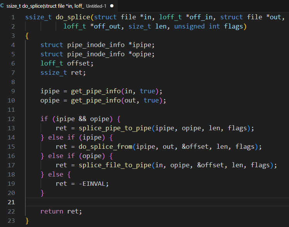
Task: Click the function name do_splice on line 1
Action: (73, 17)
